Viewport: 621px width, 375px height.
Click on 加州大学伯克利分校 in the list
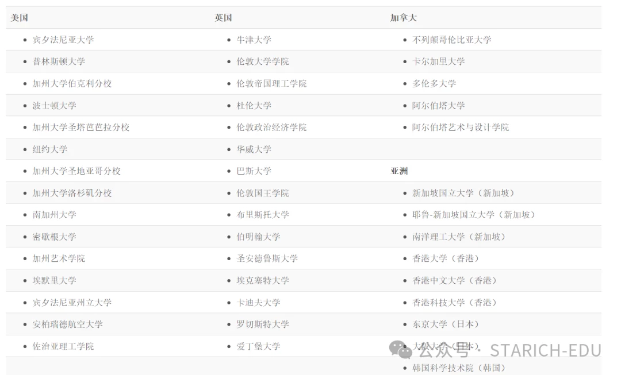(x=72, y=84)
